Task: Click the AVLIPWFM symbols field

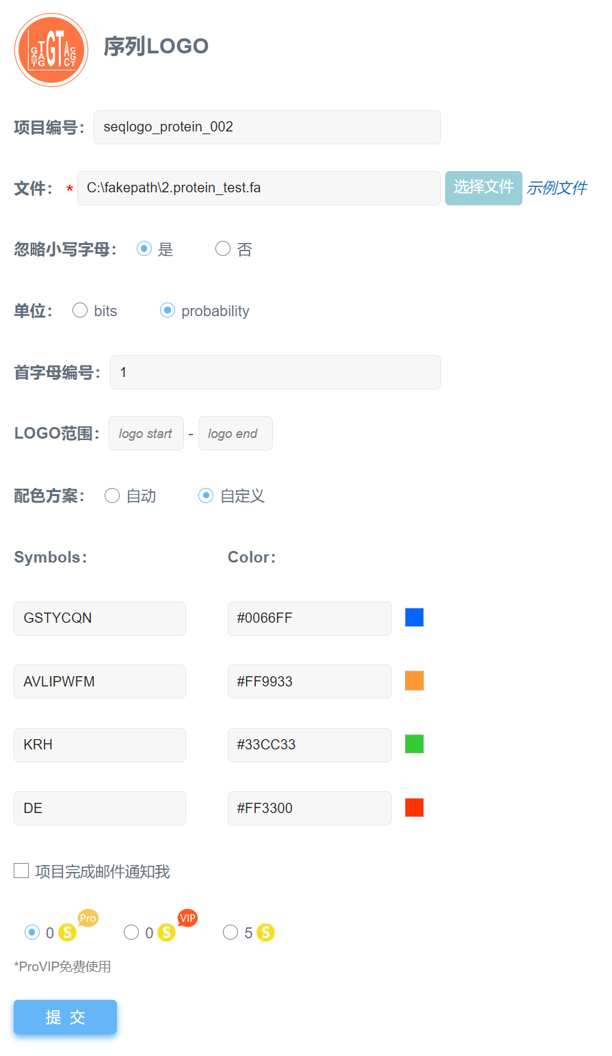Action: click(x=100, y=682)
